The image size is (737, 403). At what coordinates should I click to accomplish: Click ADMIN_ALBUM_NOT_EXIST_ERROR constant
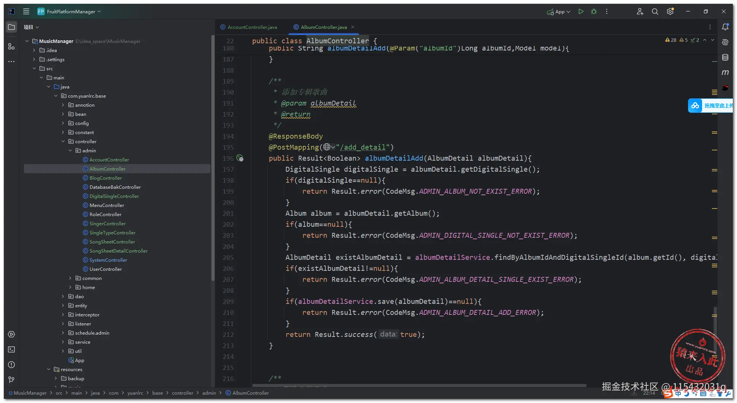[475, 191]
